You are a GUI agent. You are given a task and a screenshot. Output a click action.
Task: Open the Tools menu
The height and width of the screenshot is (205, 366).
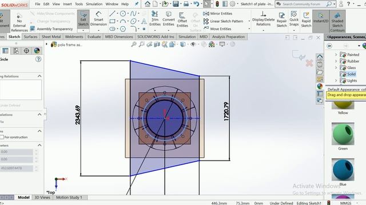(x=79, y=4)
